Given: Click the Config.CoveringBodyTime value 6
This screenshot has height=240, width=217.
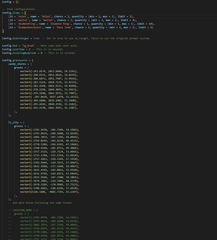Looking at the screenshot, I should pyautogui.click(x=41, y=53).
